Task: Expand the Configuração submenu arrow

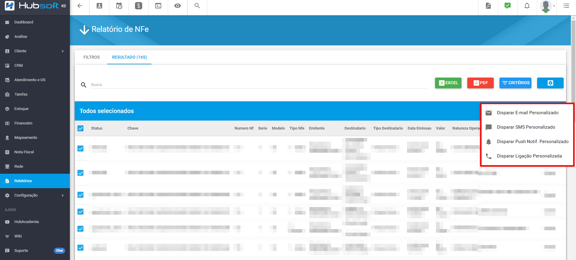Action: 63,195
